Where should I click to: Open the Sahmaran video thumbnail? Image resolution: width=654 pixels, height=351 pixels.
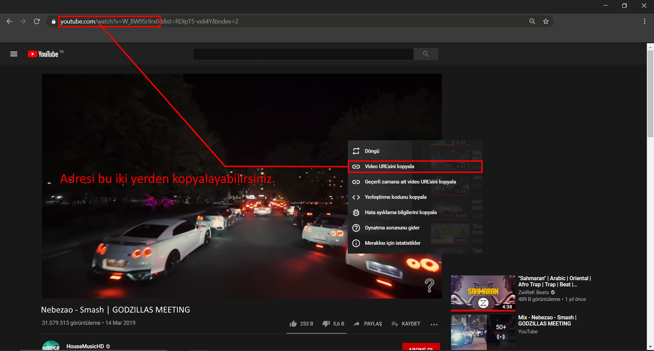[x=483, y=293]
